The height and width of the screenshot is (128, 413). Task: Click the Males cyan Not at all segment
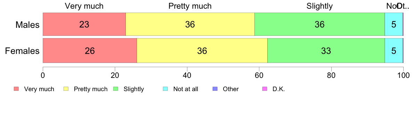(394, 24)
